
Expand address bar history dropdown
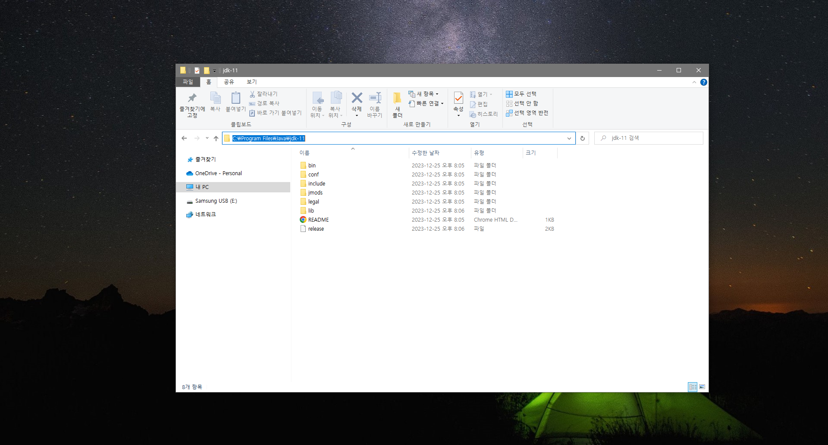pyautogui.click(x=569, y=138)
